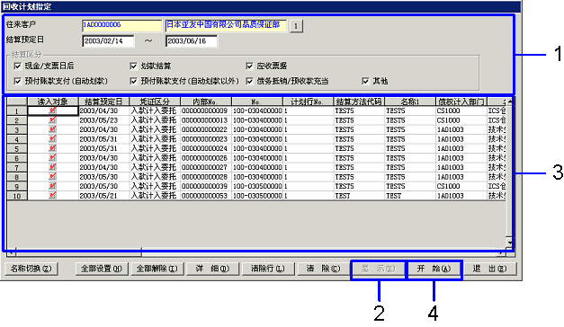Click date cell 2003/05/23 in row 2
564x327 pixels.
point(103,120)
